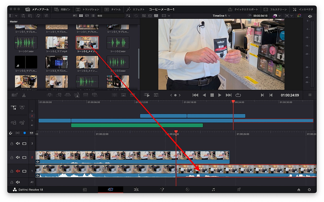Jump to the timeline start
The height and width of the screenshot is (202, 324).
[x=195, y=95]
